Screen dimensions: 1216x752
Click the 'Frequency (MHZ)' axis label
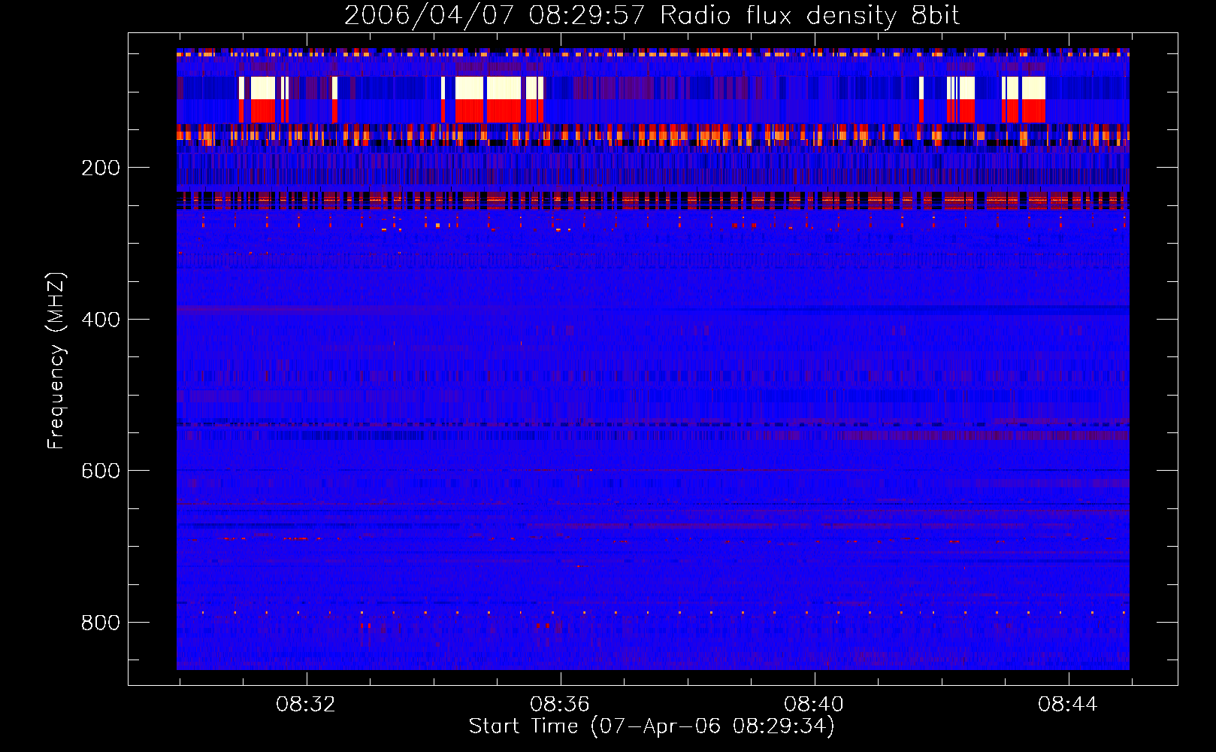click(56, 360)
